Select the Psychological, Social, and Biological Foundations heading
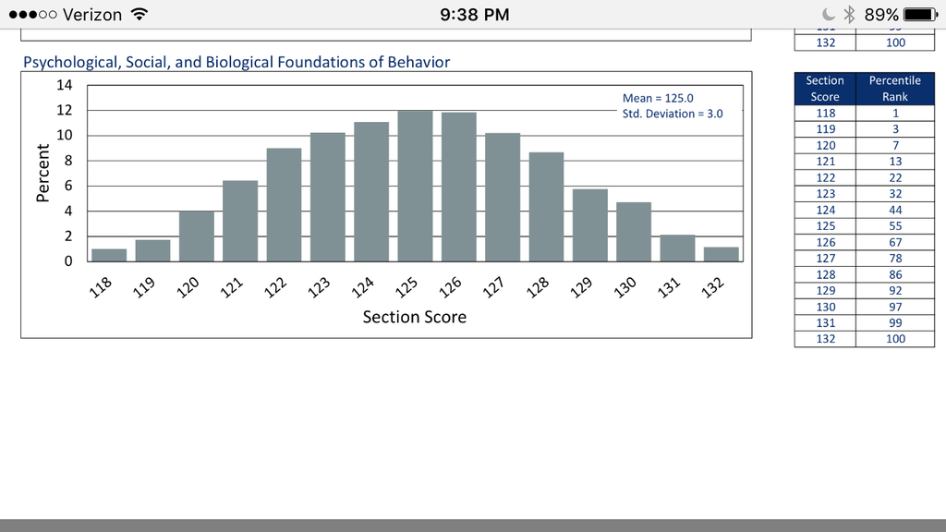 tap(236, 63)
